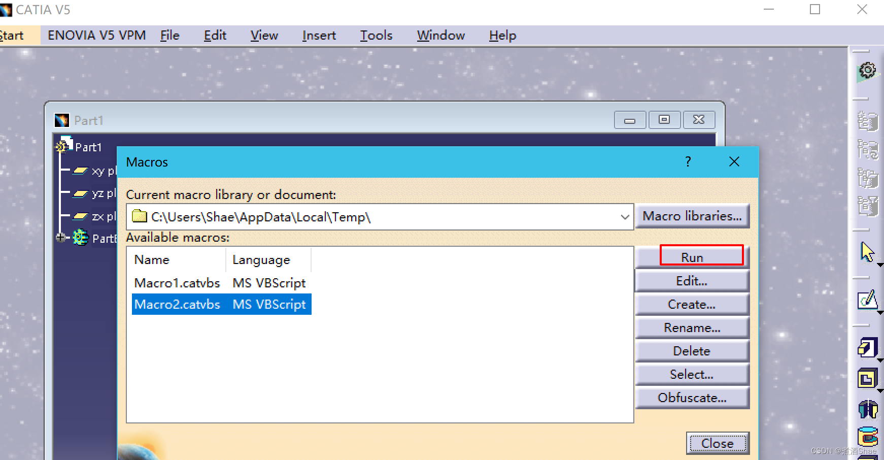
Task: Click the third greyed-out tree icon in right toolbar
Action: tap(867, 178)
